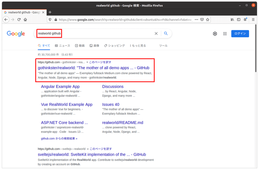This screenshot has width=259, height=170.
Task: Show site security padlock info
Action: [x=56, y=20]
